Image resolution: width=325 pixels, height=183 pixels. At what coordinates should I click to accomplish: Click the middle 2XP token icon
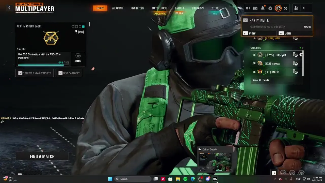tap(292, 173)
